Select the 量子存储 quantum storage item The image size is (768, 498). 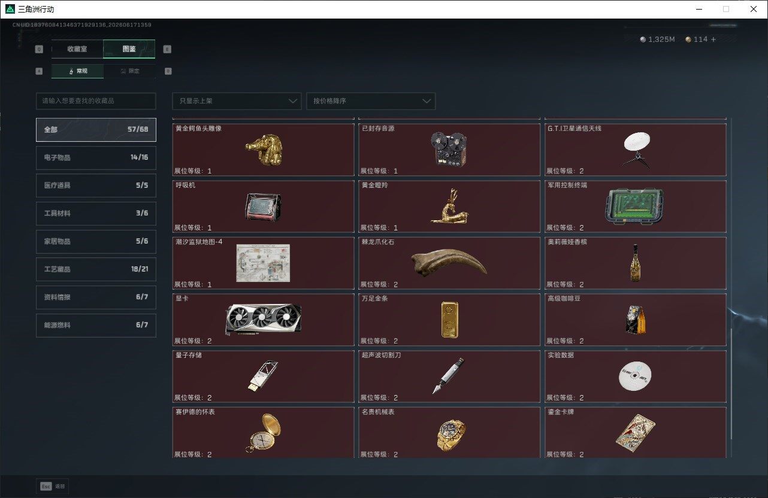(x=264, y=376)
